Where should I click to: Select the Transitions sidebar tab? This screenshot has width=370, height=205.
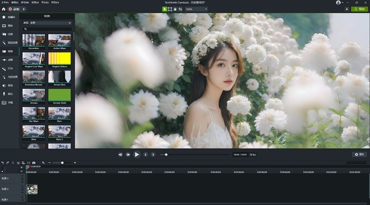10,51
